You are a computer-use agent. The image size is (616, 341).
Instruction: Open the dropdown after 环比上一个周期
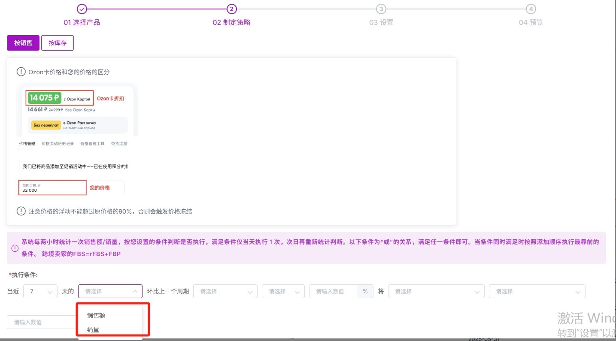pyautogui.click(x=225, y=291)
